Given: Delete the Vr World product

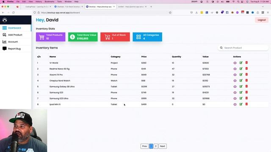Looking at the screenshot, I should [246, 62].
